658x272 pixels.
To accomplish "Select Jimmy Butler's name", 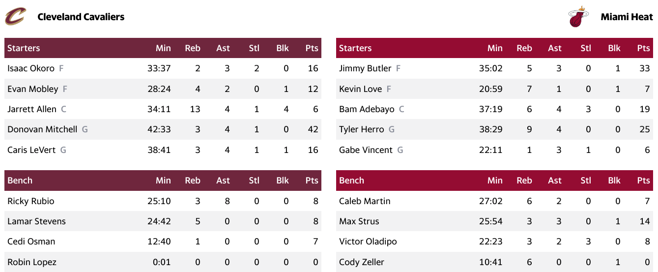I will pyautogui.click(x=365, y=68).
